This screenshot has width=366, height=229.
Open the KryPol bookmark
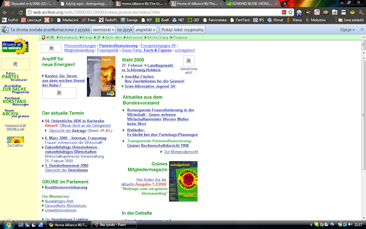10,20
